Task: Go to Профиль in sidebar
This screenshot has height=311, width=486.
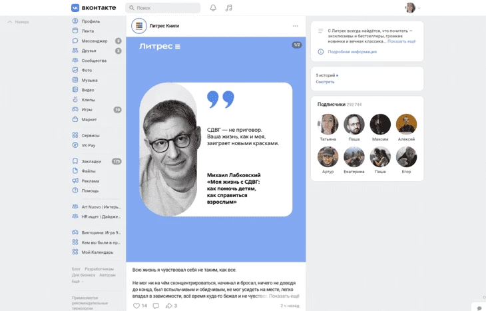Action: click(91, 21)
